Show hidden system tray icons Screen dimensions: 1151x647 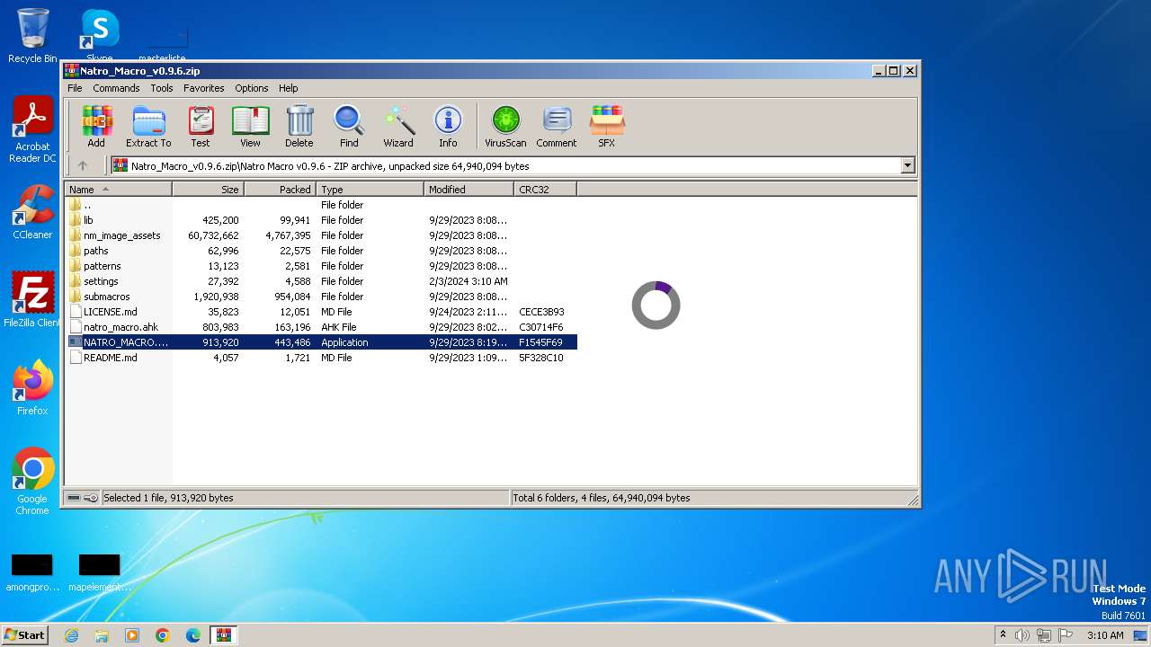click(x=1003, y=635)
